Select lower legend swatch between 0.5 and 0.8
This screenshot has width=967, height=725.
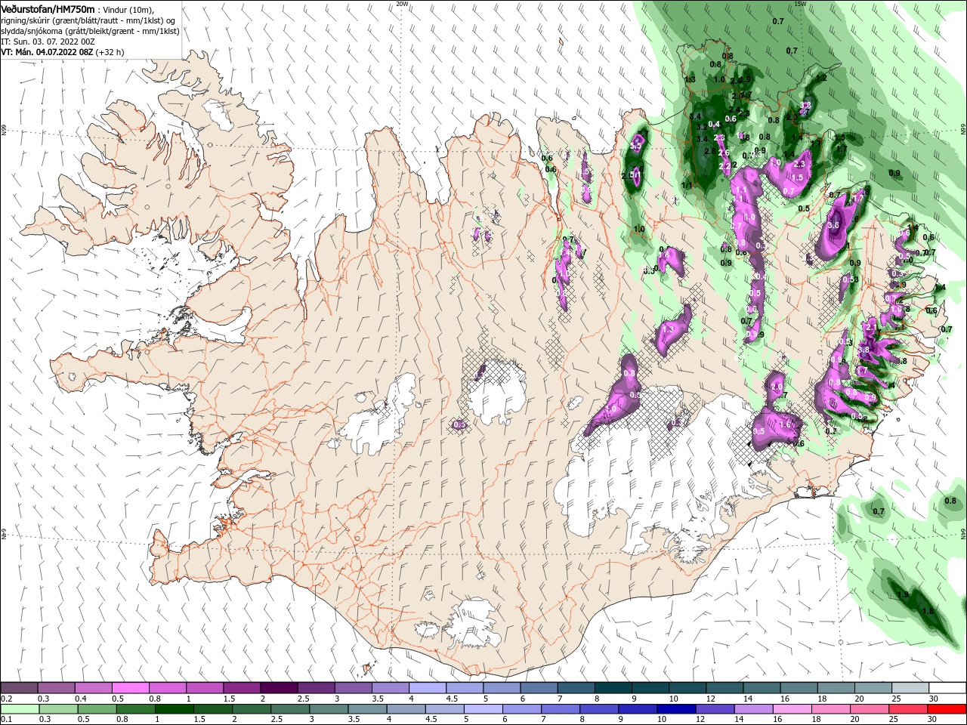click(97, 709)
